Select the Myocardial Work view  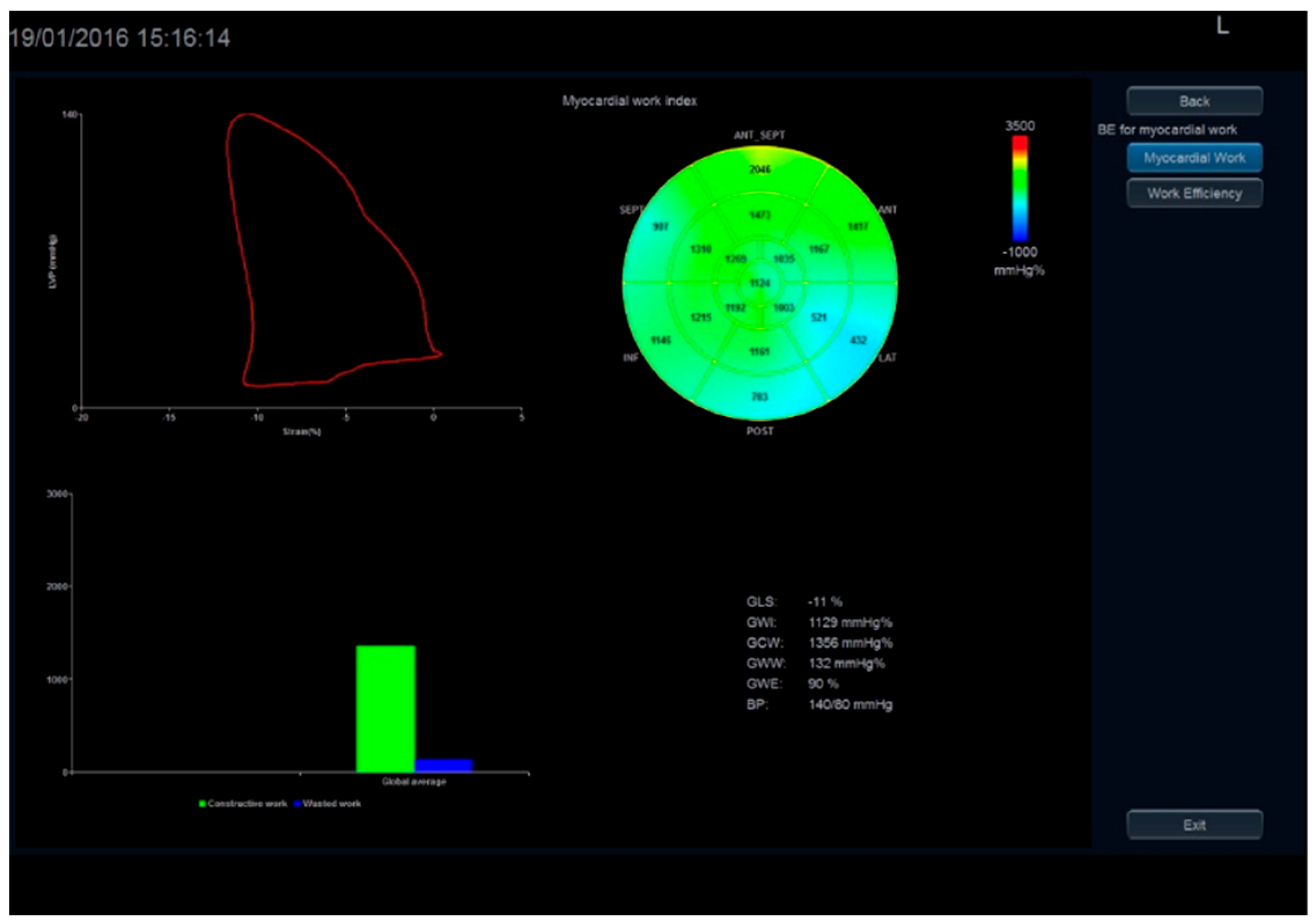[x=1194, y=157]
